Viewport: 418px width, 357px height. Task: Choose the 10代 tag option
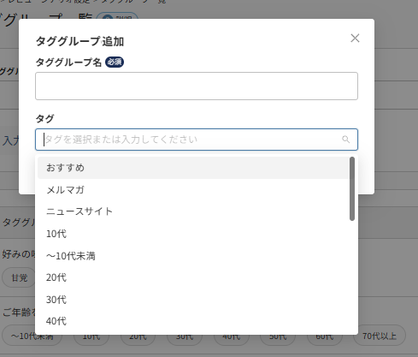193,234
